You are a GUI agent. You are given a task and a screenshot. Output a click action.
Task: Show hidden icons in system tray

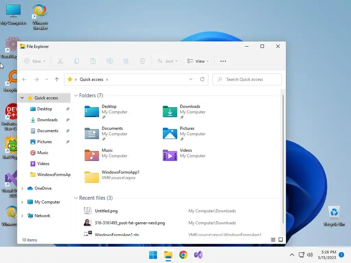[x=292, y=255]
